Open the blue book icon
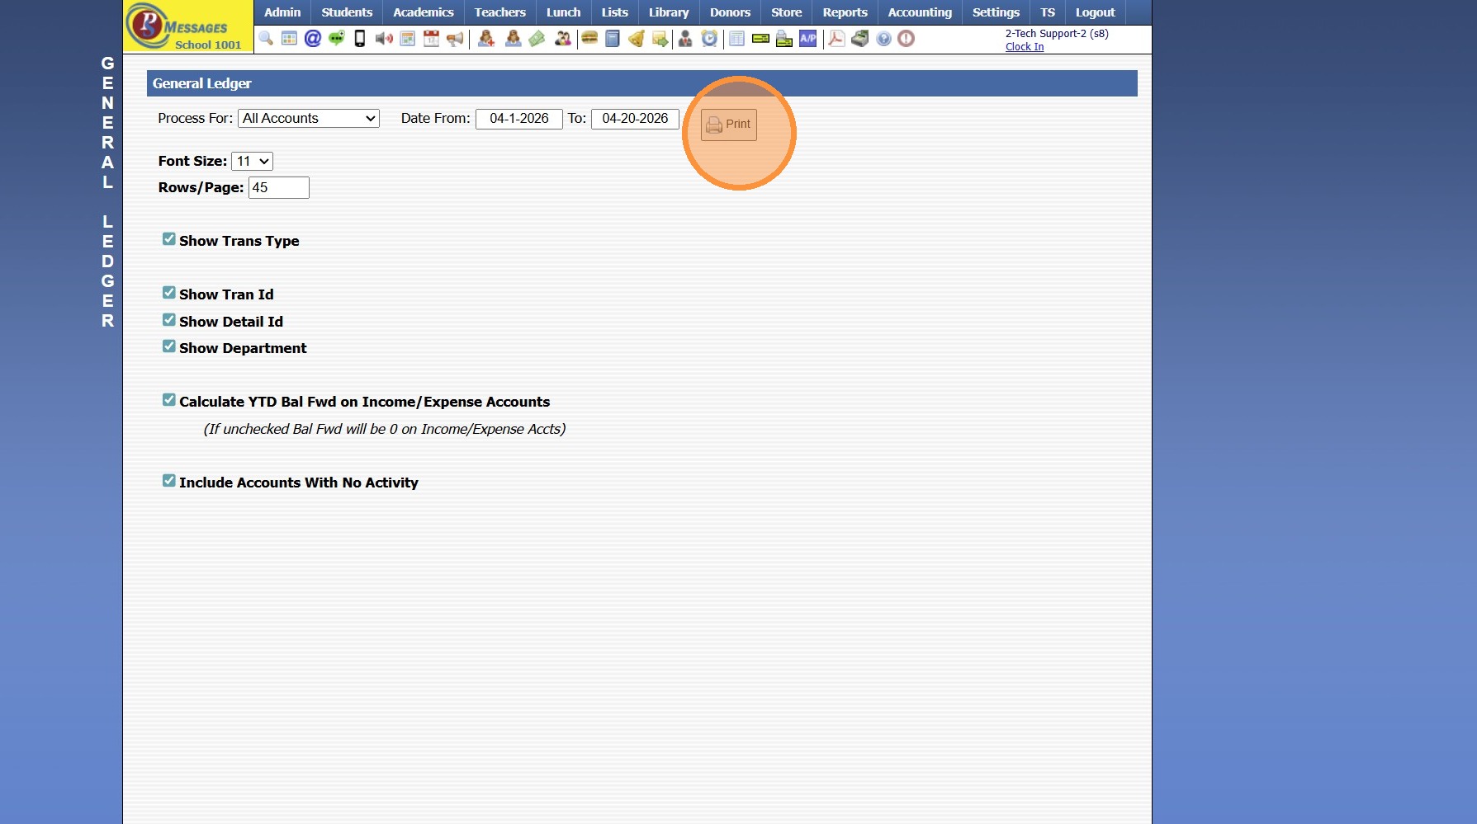The height and width of the screenshot is (824, 1477). [613, 39]
